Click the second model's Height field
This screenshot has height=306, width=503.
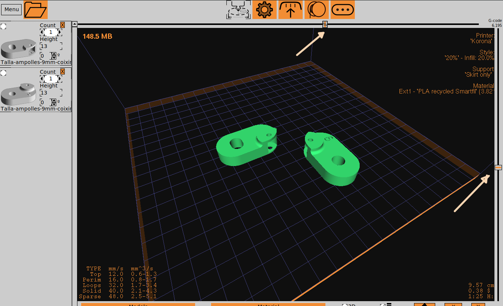51,93
